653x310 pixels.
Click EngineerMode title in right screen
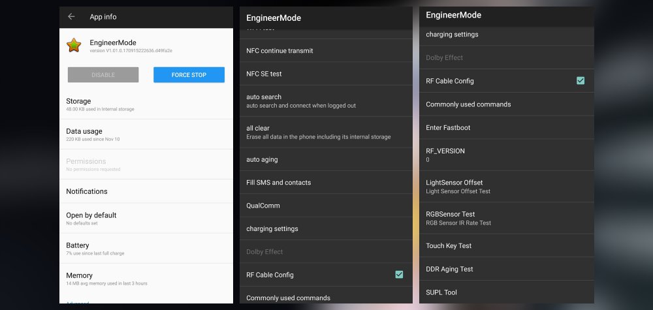(454, 15)
